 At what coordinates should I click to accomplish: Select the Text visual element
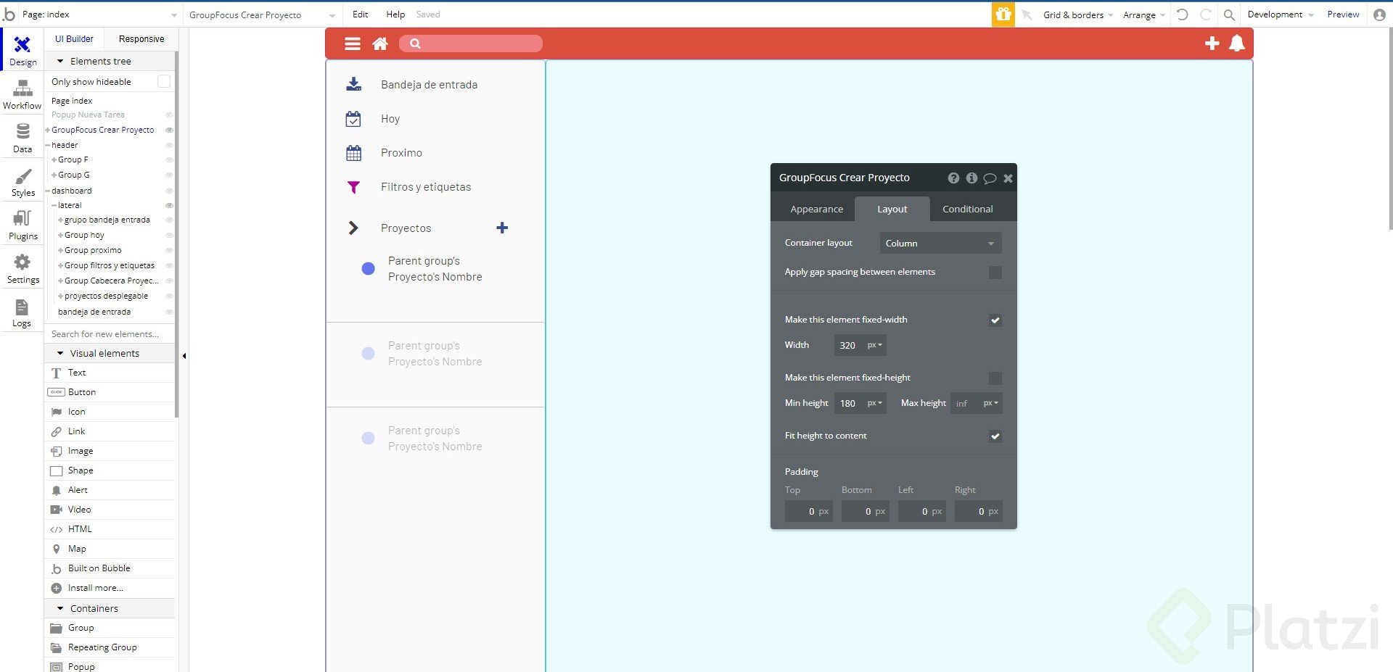click(77, 373)
